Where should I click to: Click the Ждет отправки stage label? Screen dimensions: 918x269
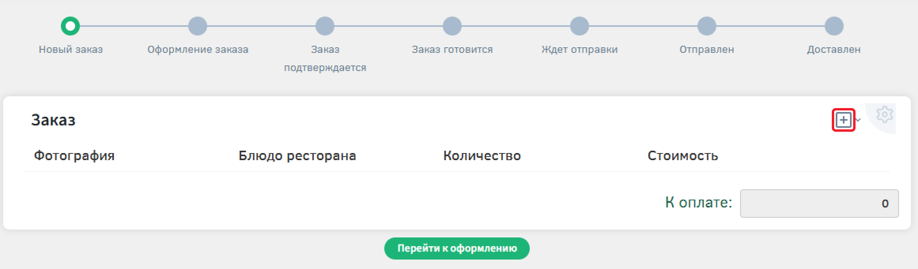[x=580, y=50]
